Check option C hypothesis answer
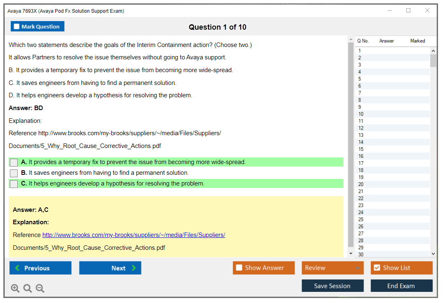The width and height of the screenshot is (443, 303). coord(14,184)
